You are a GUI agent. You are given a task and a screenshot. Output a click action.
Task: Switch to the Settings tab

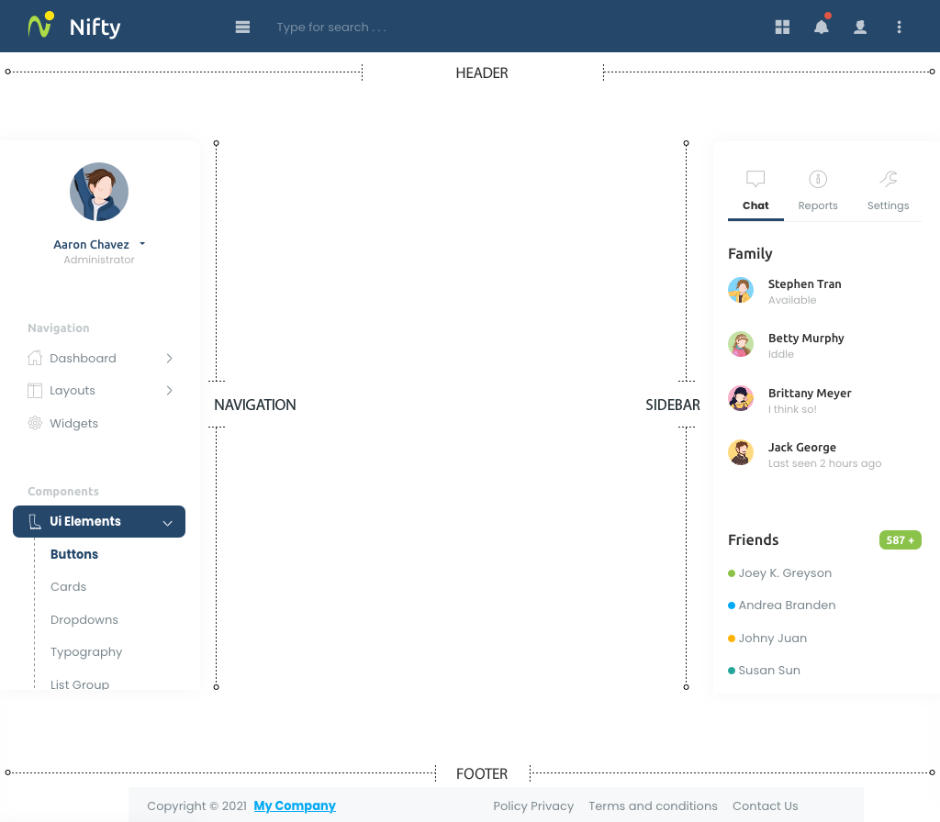(x=888, y=192)
